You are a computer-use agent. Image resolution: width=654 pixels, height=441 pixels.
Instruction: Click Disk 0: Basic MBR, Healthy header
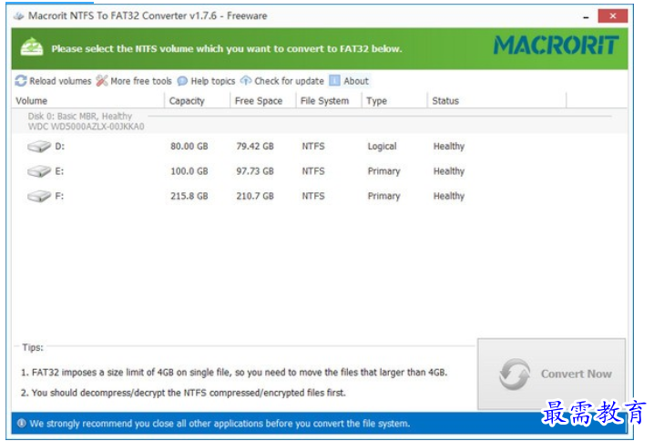(80, 116)
